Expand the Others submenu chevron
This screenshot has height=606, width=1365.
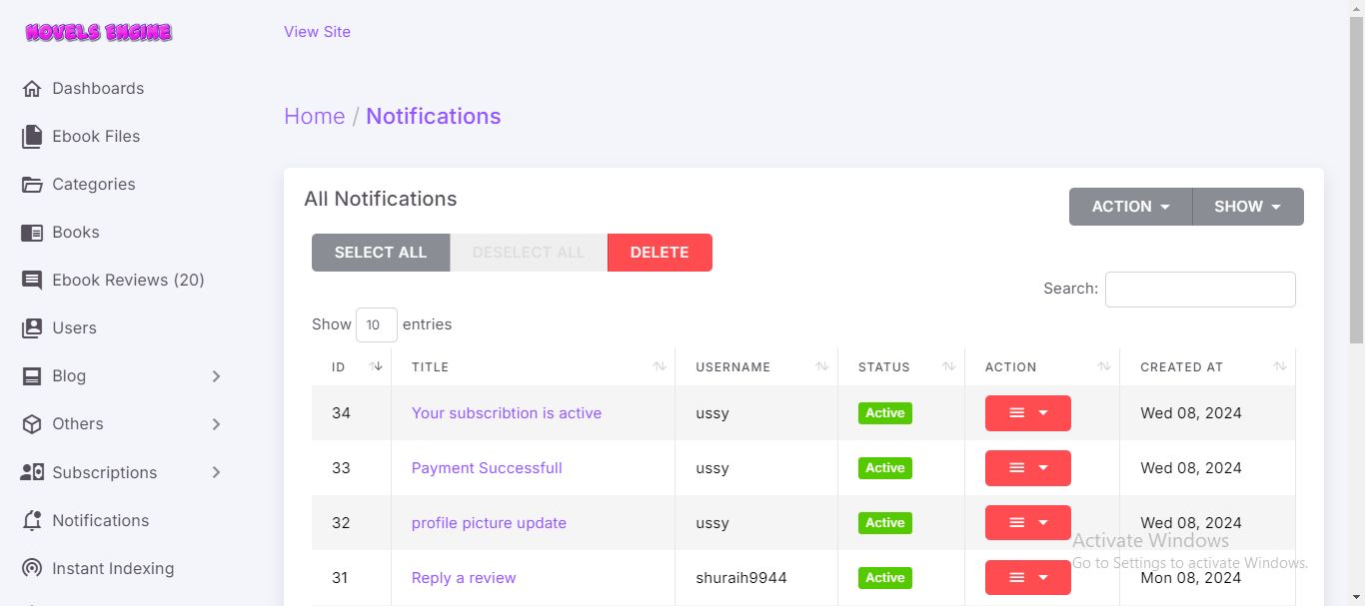coord(217,424)
